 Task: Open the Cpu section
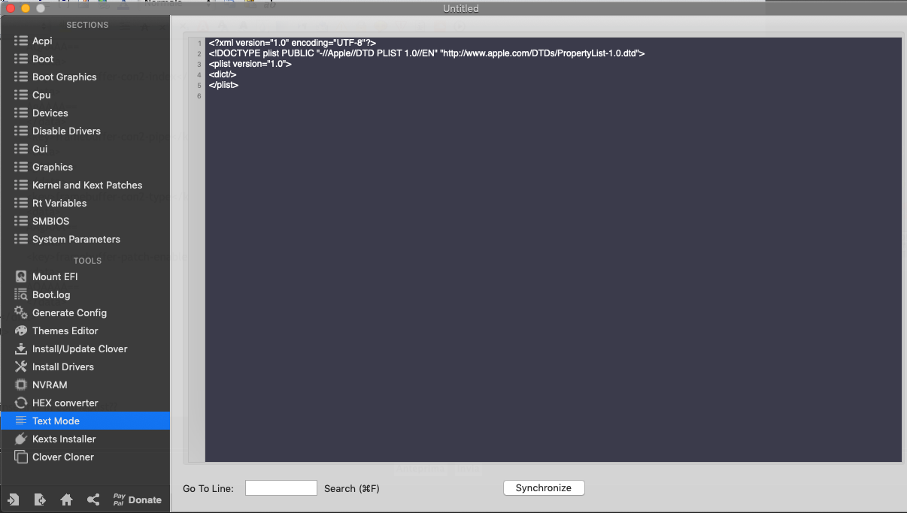pos(85,95)
